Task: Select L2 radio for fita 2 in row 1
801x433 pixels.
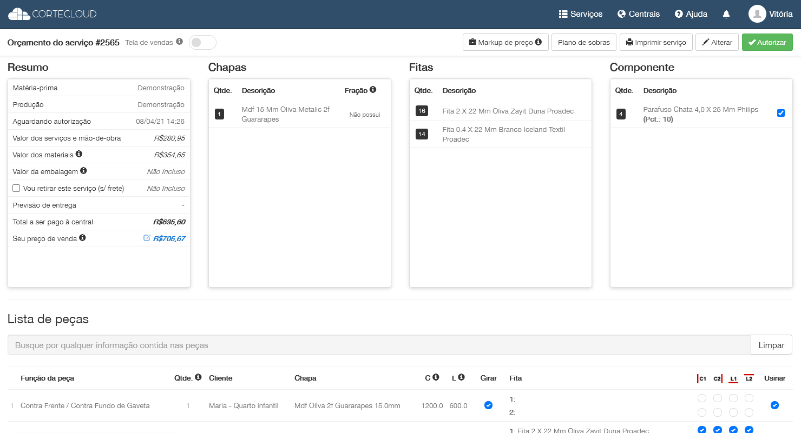Action: pyautogui.click(x=749, y=412)
